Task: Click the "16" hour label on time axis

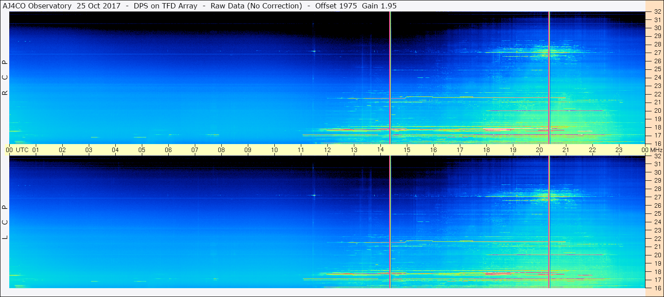Action: pos(433,150)
